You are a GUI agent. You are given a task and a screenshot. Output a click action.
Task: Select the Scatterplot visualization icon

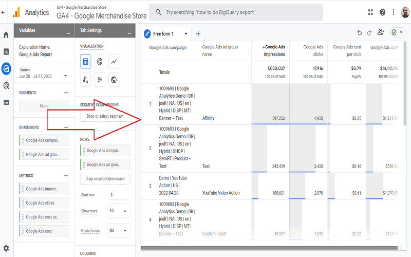pos(85,80)
